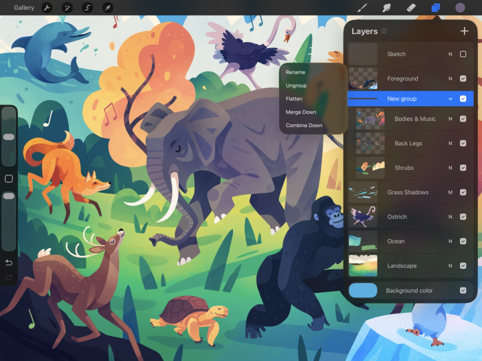Select the Paint brush tool
Screen dimensions: 482x361
point(362,7)
